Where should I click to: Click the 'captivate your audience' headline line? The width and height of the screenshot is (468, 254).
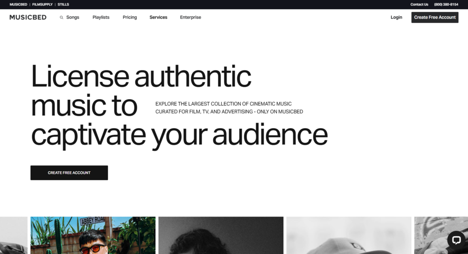179,136
